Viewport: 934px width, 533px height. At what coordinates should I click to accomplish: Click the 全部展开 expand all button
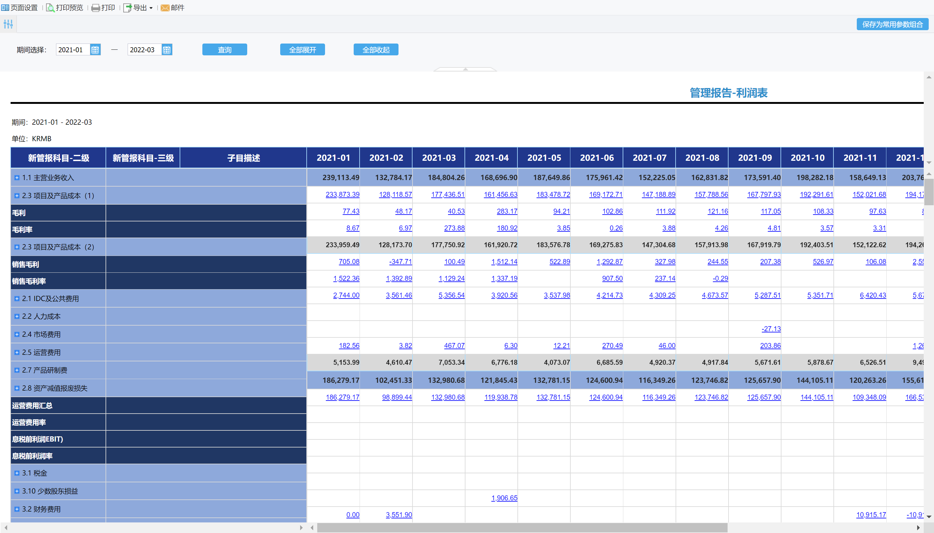tap(302, 50)
